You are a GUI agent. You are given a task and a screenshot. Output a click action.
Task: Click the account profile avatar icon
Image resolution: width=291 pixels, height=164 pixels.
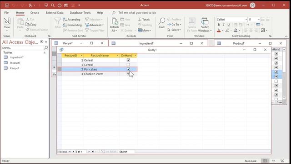tap(252, 5)
